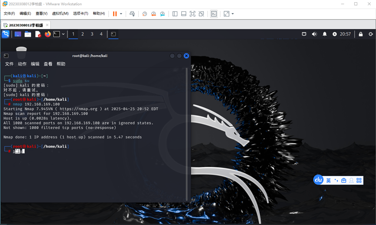The height and width of the screenshot is (225, 376).
Task: Open the terminal 动作 menu
Action: point(22,64)
